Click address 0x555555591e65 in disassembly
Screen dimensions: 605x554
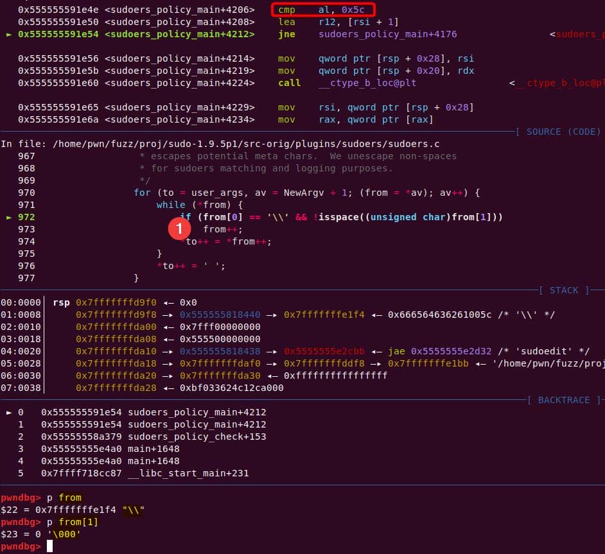click(x=58, y=108)
